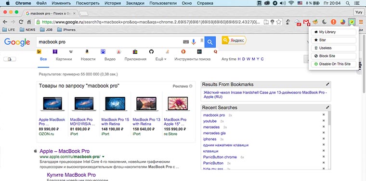366x181 pixels.
Task: Remove 'youtube' from recent searches
Action: coord(324,121)
